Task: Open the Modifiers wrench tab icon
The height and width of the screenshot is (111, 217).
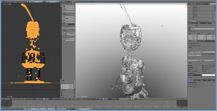Action: pos(202,23)
